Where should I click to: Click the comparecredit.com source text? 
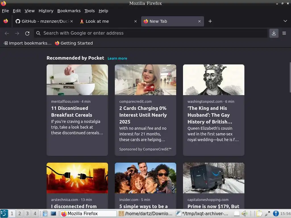coord(136,102)
